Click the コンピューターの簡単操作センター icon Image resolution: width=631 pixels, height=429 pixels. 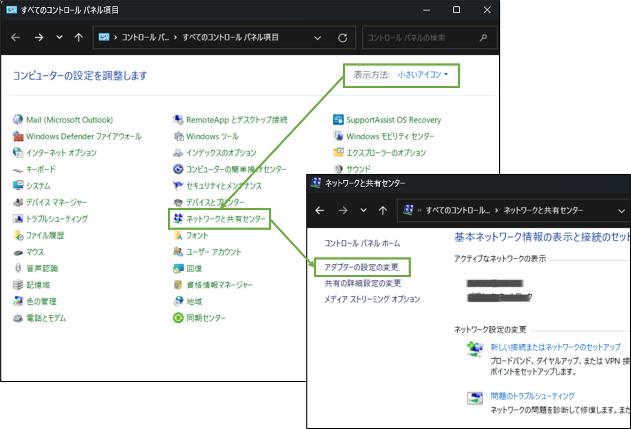click(178, 169)
